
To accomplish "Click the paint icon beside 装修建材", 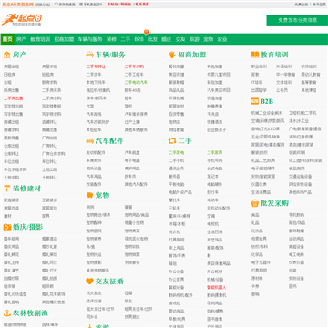I will (7, 189).
